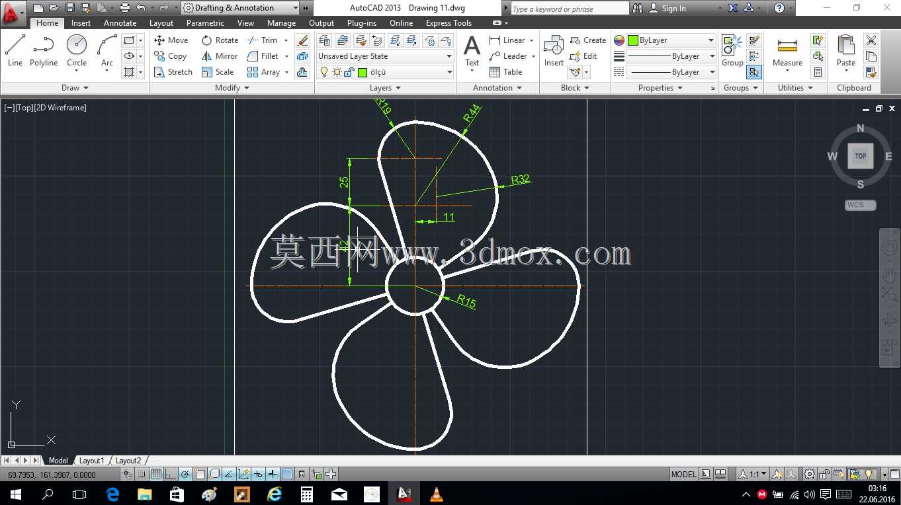Activate the Stretch command
The width and height of the screenshot is (901, 505).
[173, 72]
